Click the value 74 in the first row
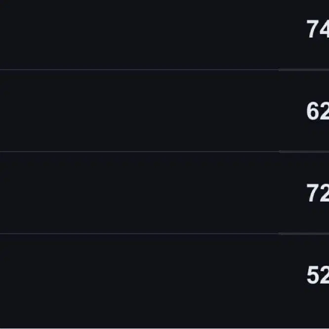This screenshot has height=329, width=329. pyautogui.click(x=318, y=30)
